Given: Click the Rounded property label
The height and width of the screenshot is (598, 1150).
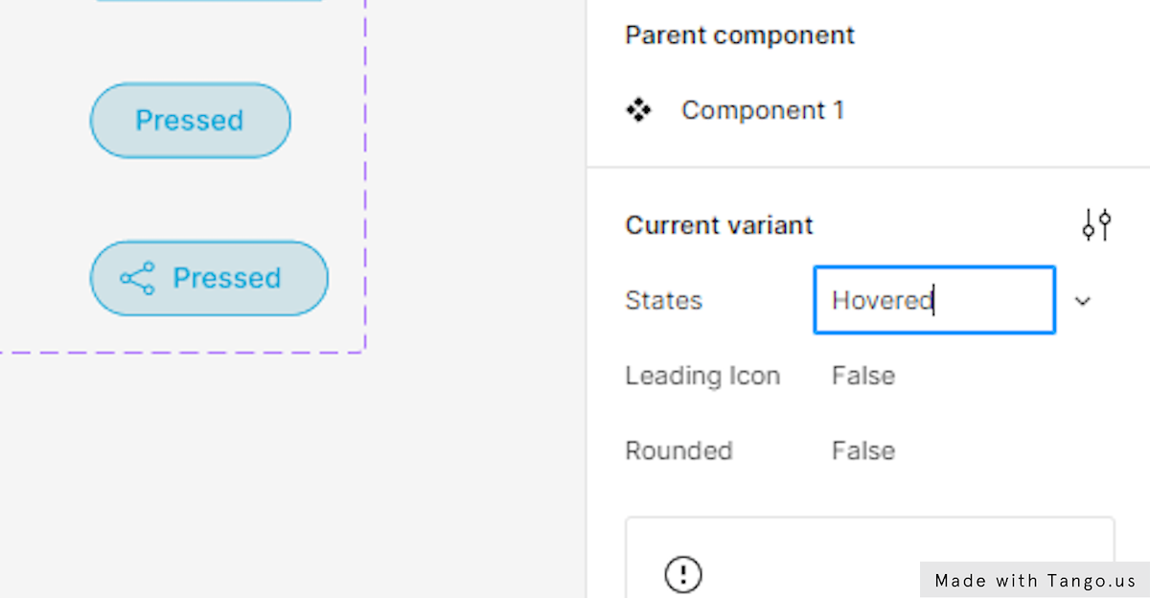Looking at the screenshot, I should pyautogui.click(x=678, y=450).
